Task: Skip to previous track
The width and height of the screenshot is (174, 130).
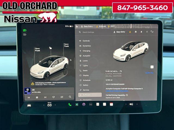Action: coord(29,97)
